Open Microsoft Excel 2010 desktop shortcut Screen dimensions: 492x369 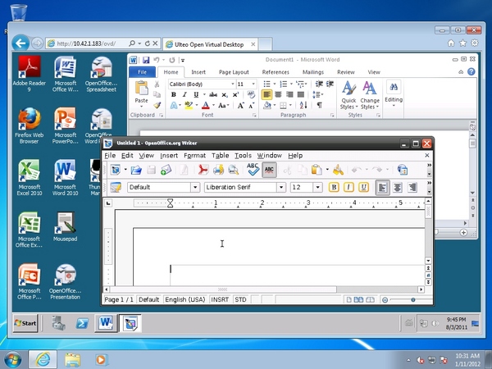tap(30, 178)
